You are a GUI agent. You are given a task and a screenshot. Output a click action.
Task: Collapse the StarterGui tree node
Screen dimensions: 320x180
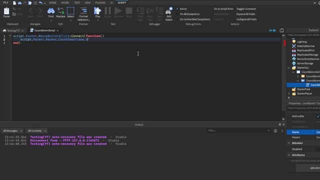[x=289, y=68]
